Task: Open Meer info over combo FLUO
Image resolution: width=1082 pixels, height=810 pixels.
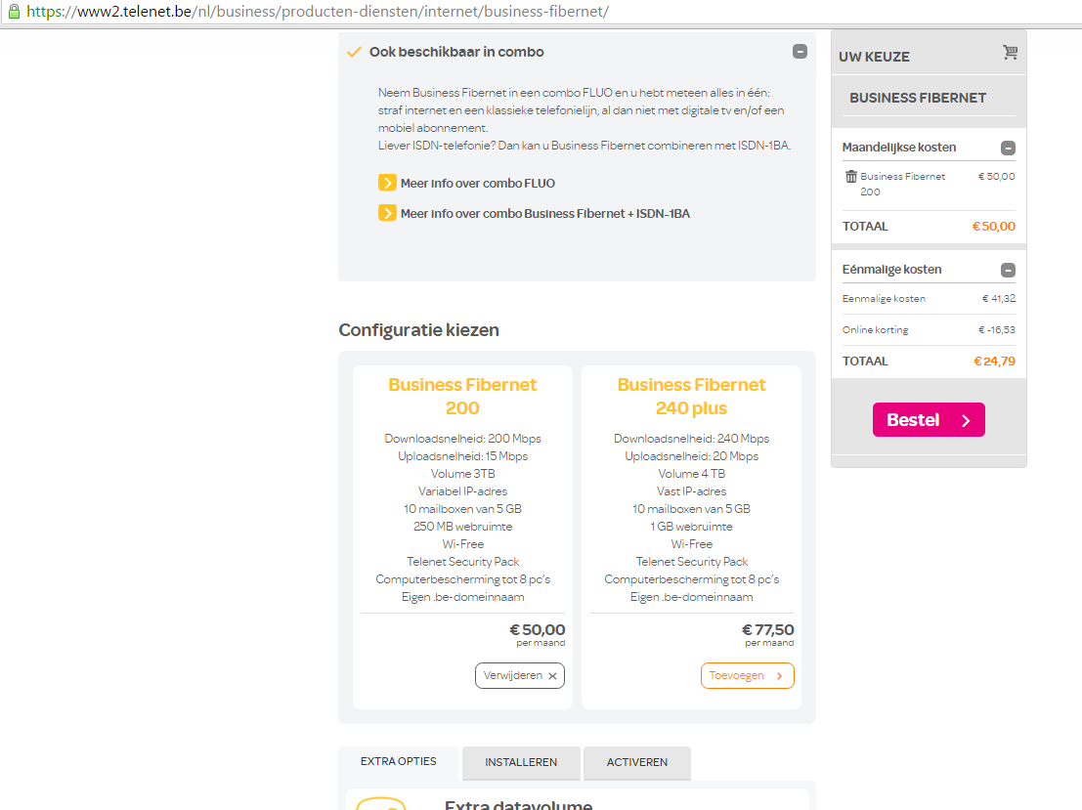Action: (478, 183)
